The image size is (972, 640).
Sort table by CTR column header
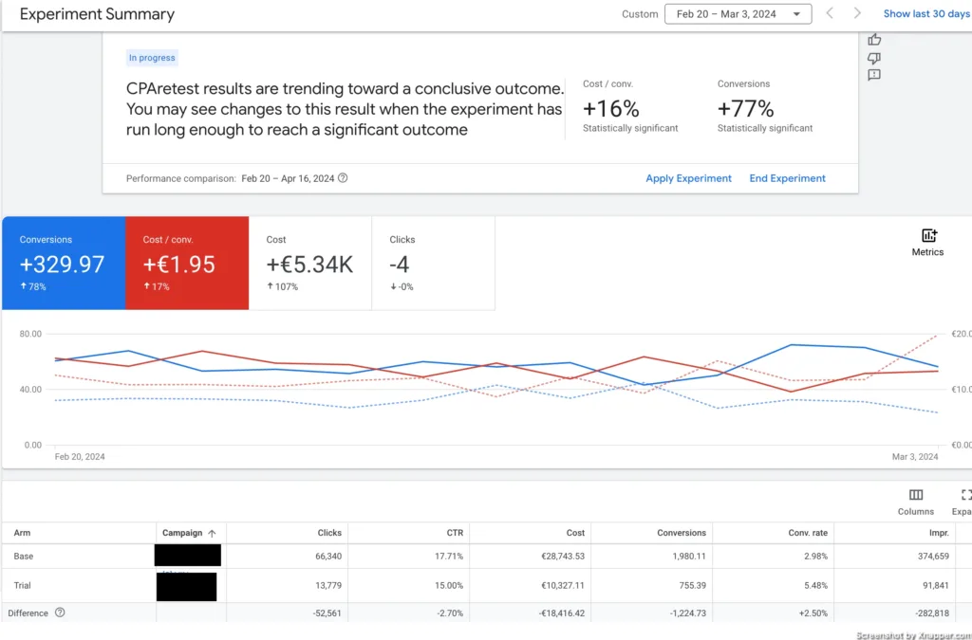pos(454,533)
